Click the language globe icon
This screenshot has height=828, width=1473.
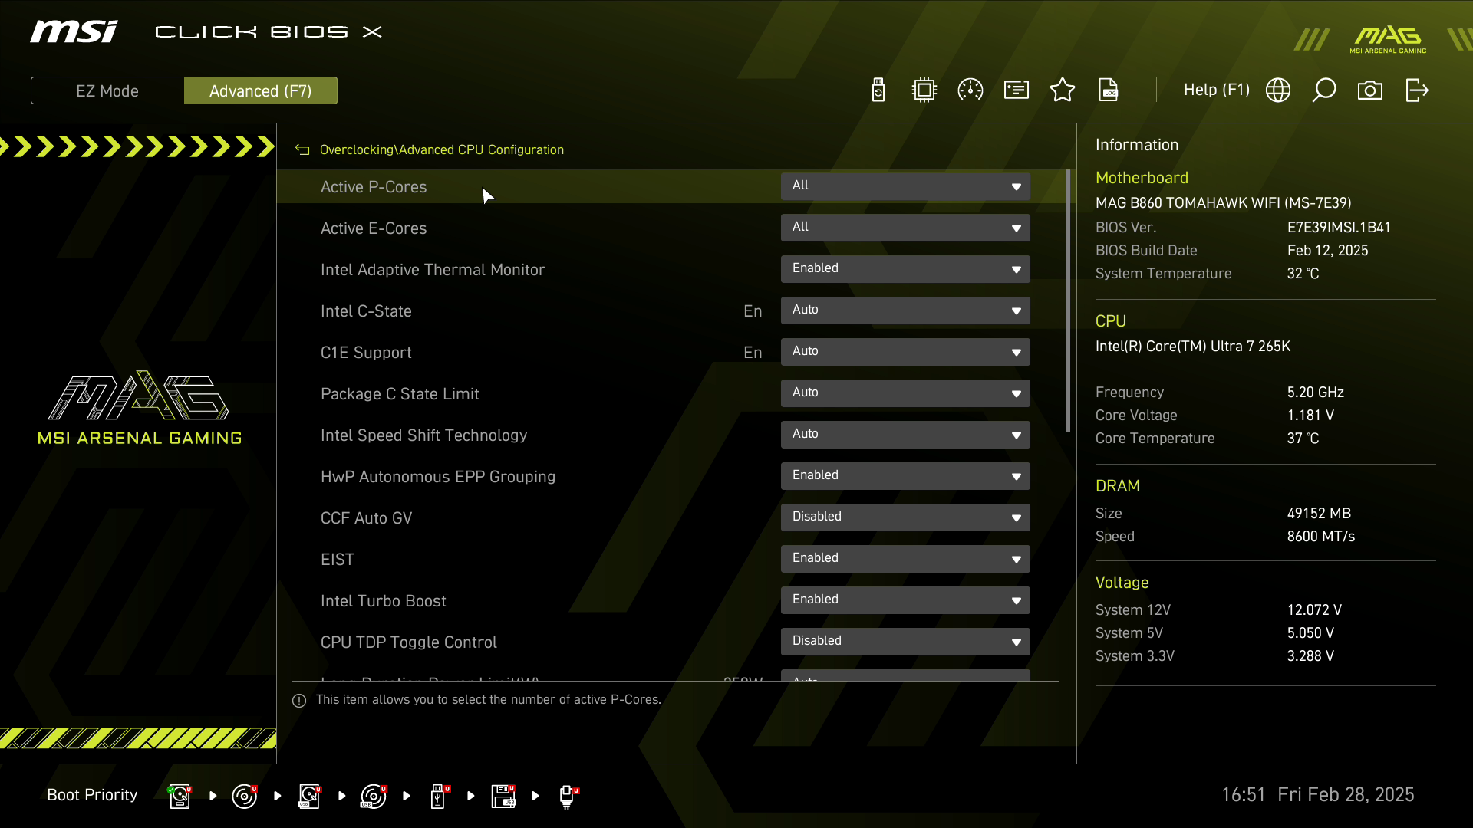pos(1278,90)
